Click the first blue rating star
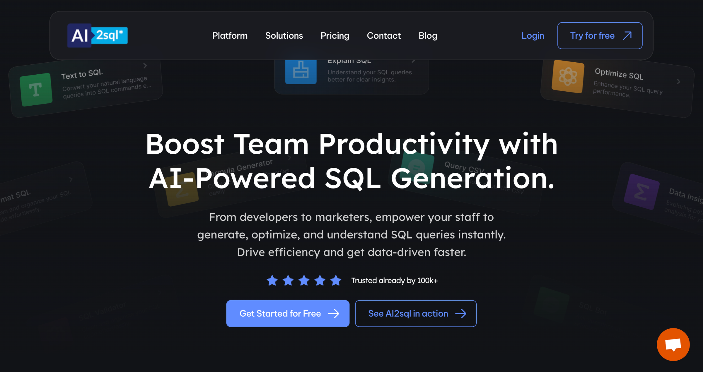Image resolution: width=703 pixels, height=372 pixels. coord(272,281)
